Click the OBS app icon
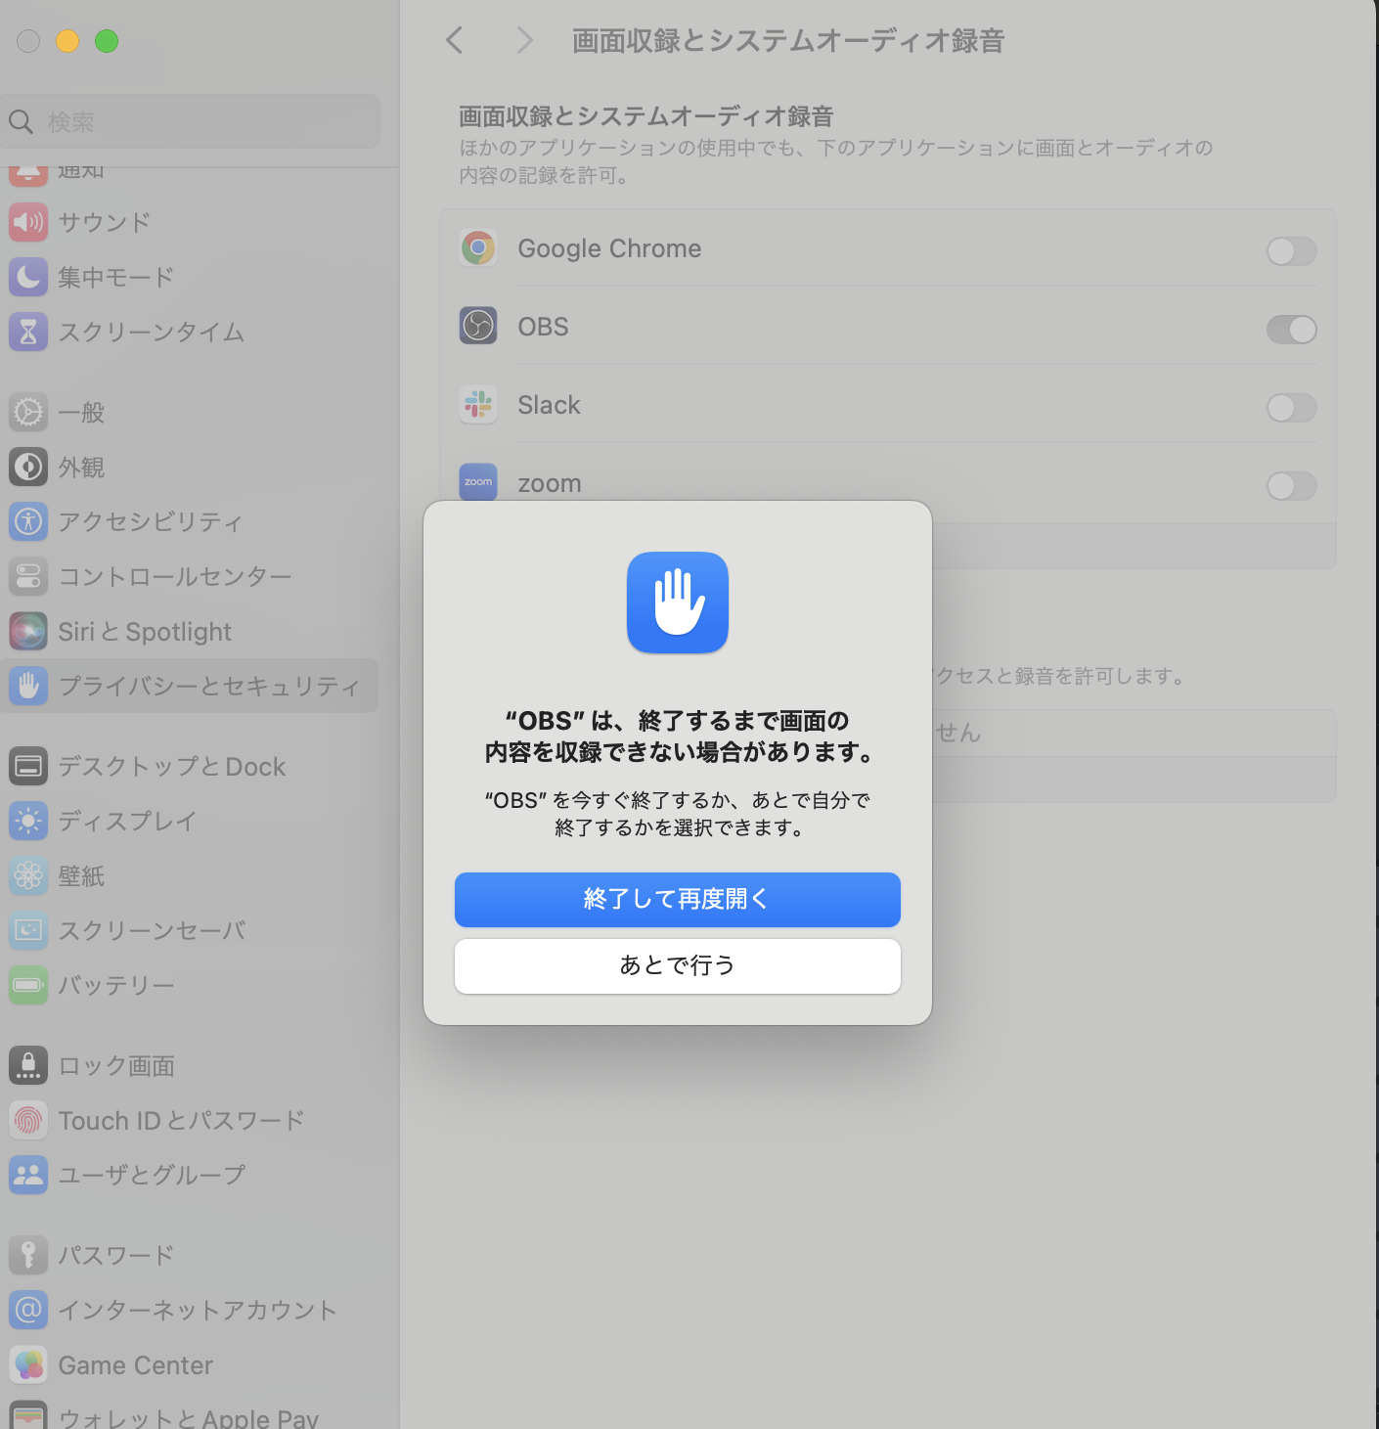 coord(478,326)
